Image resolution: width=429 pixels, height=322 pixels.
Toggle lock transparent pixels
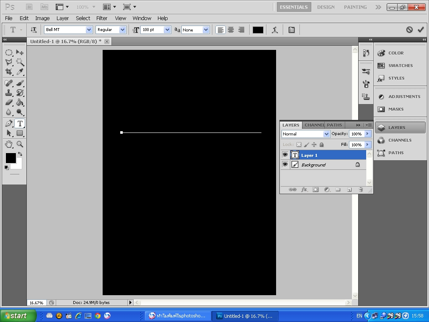[x=299, y=145]
